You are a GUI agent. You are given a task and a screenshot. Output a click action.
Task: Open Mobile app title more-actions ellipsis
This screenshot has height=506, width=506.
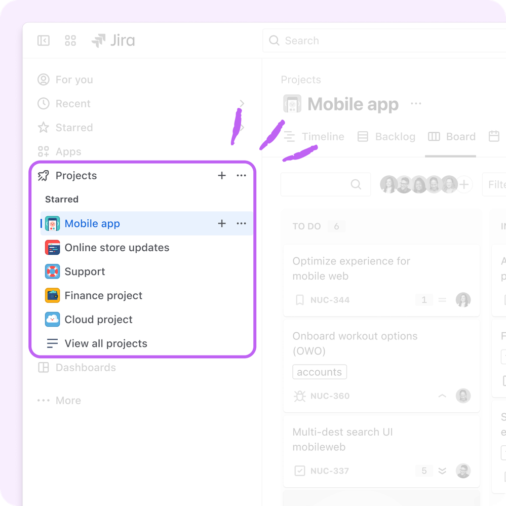416,104
